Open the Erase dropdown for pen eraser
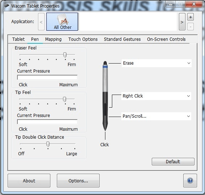This screenshot has height=195, width=205. tap(156, 63)
